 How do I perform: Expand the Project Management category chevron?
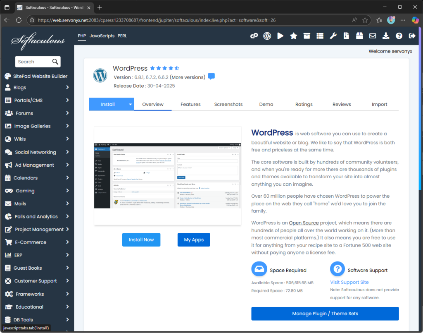[x=67, y=229]
